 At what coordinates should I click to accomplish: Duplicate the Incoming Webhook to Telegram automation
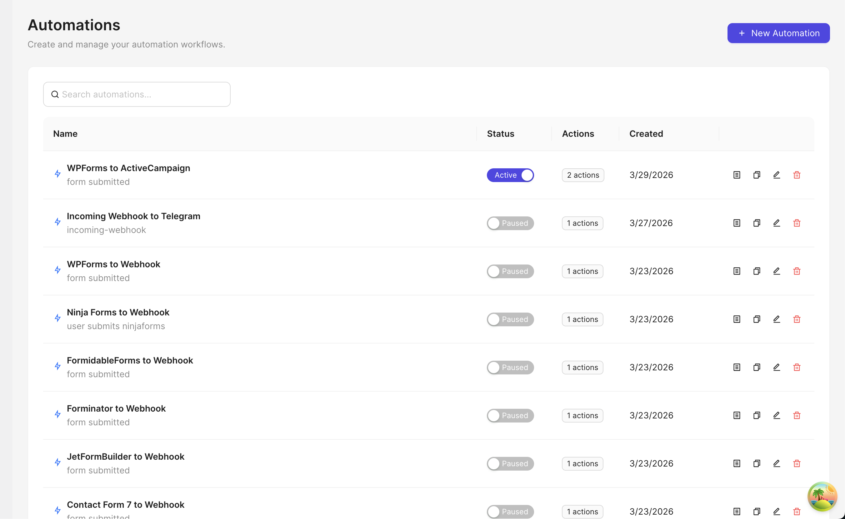(757, 223)
